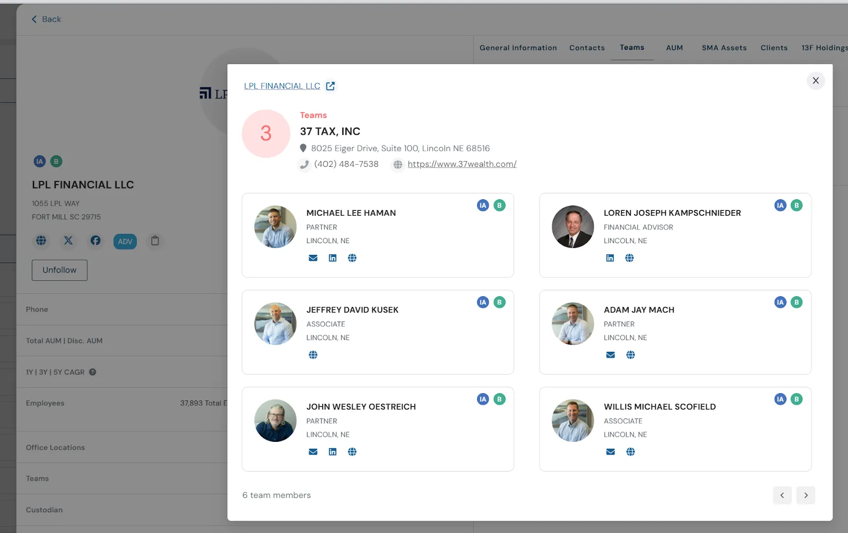Viewport: 848px width, 533px height.
Task: Switch to AUM tab
Action: [675, 48]
